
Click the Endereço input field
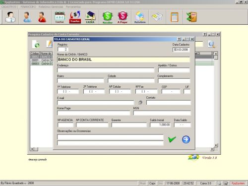point(106,70)
